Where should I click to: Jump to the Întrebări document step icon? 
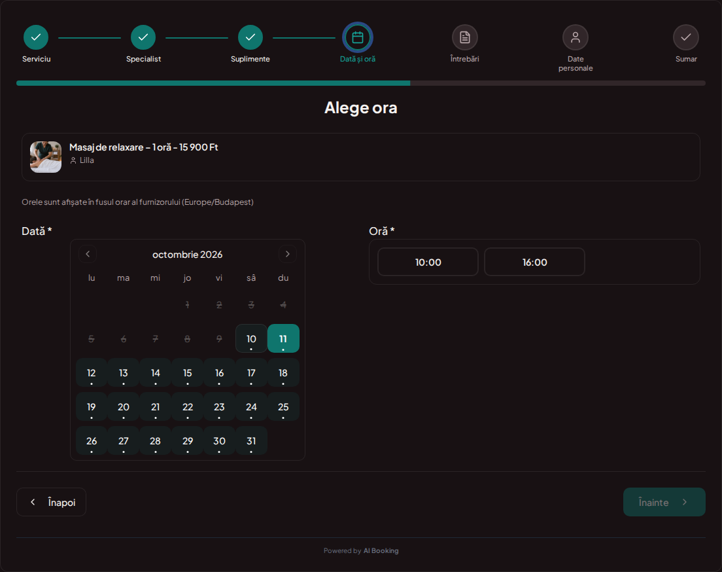(x=464, y=37)
